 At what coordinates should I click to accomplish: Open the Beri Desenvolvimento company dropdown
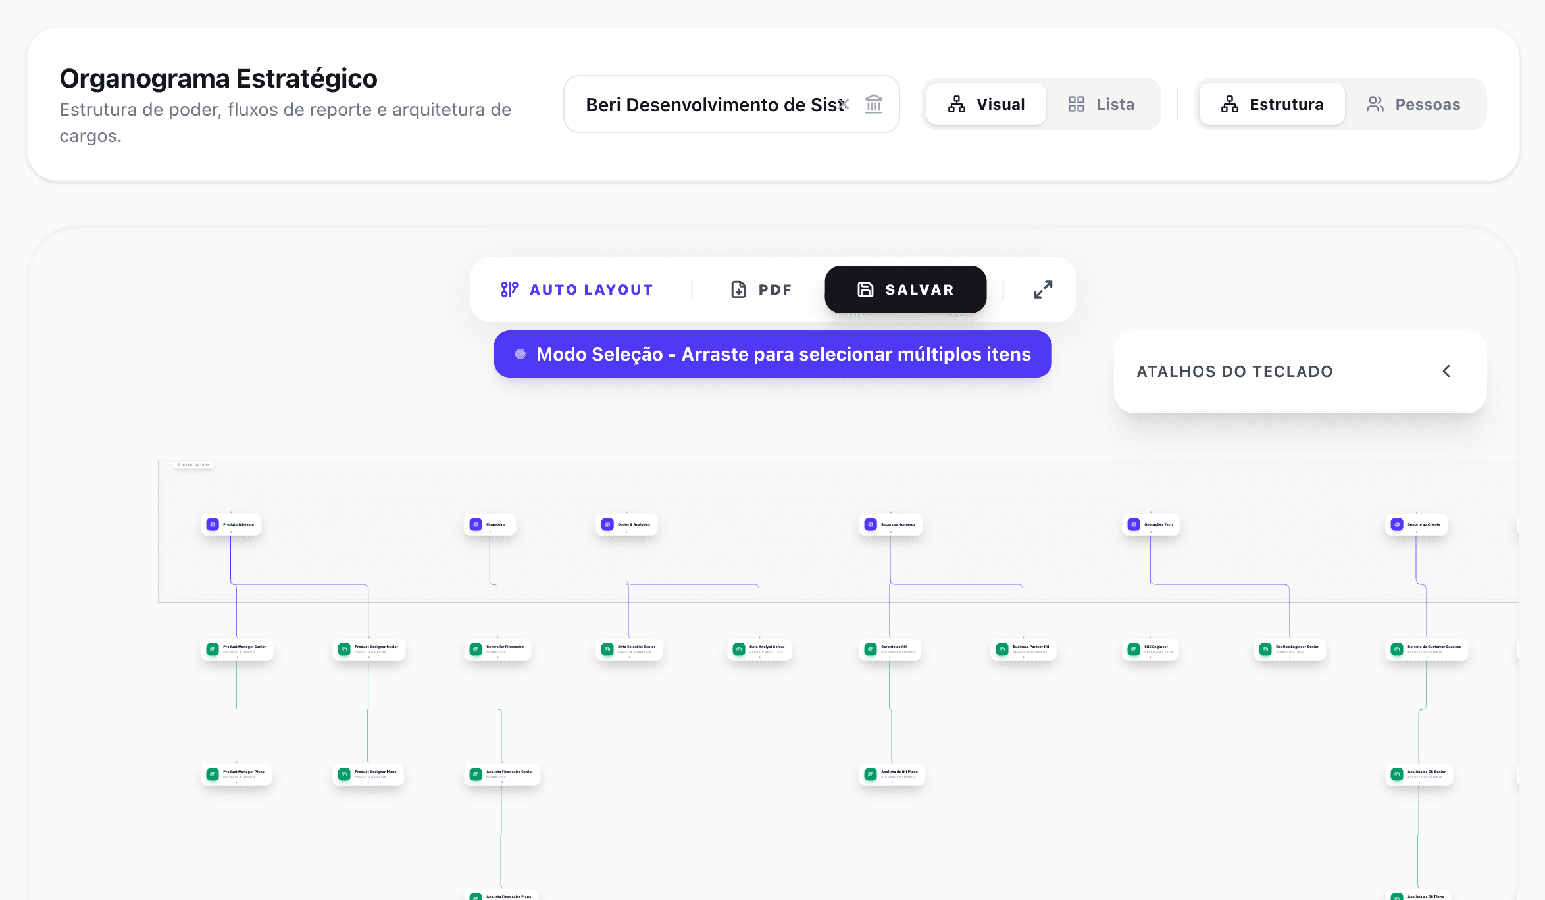click(x=714, y=104)
